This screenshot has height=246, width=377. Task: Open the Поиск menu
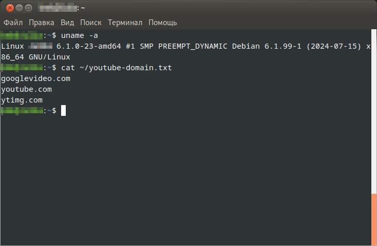pyautogui.click(x=90, y=23)
